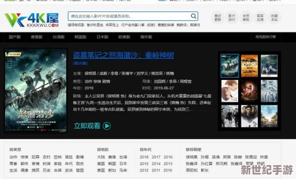Select the kissing couple poster thumbnail
296x179 pixels.
(230, 91)
